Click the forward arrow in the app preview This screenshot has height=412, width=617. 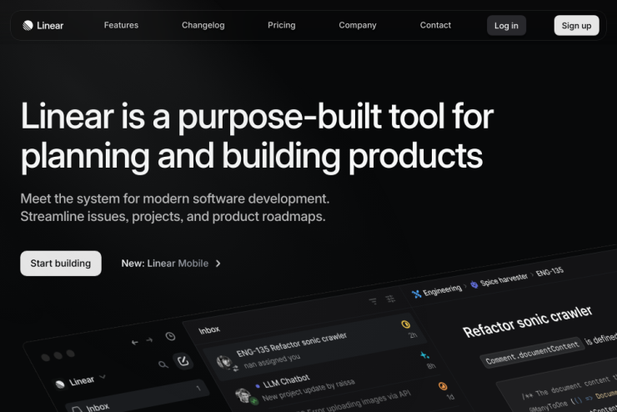(x=149, y=339)
